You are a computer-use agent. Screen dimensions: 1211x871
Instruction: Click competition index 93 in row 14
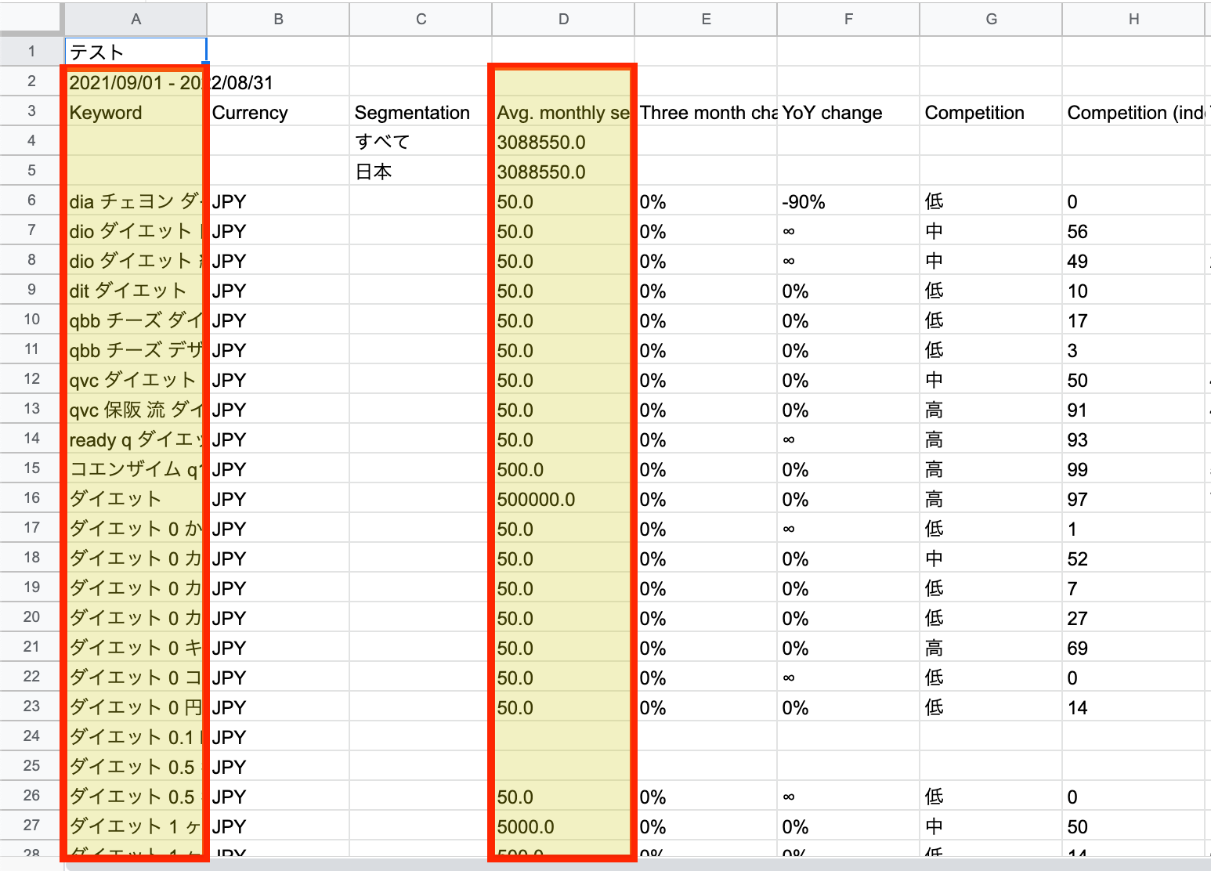(1133, 439)
